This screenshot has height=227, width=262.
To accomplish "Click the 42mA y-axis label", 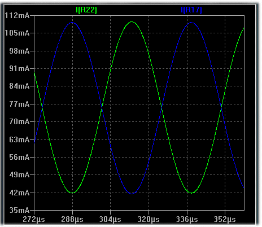I will (x=19, y=193).
